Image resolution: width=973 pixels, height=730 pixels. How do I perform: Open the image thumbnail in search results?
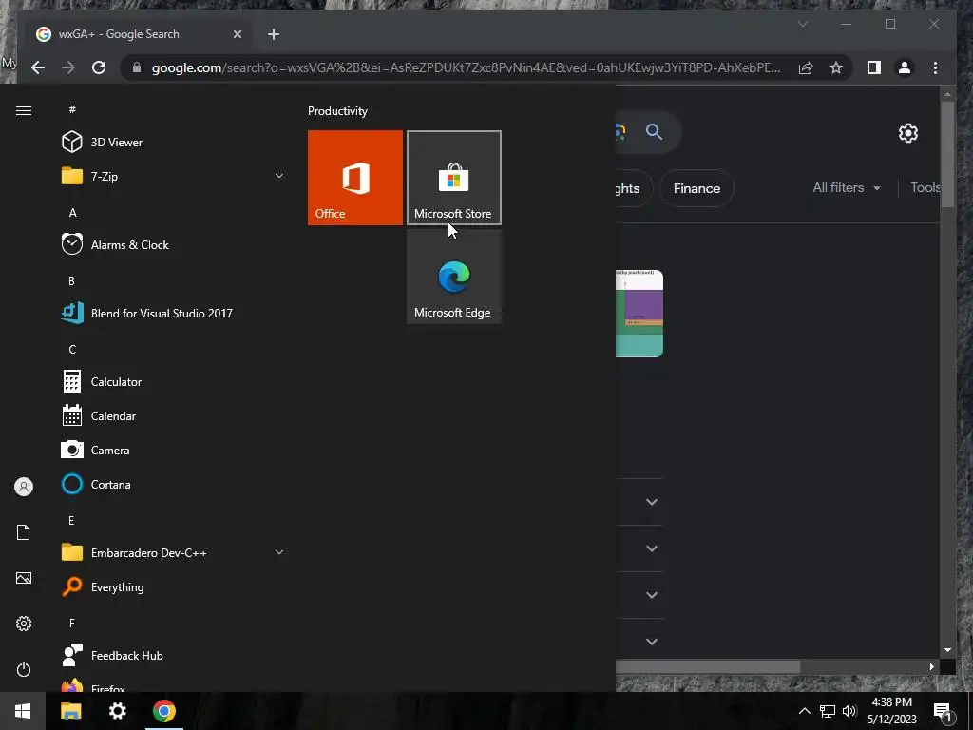[x=639, y=314]
